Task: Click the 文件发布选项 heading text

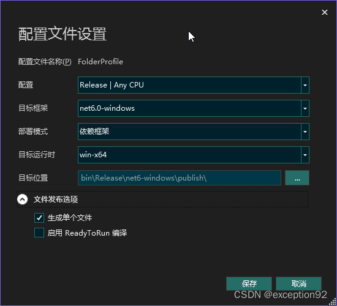Action: tap(56, 200)
